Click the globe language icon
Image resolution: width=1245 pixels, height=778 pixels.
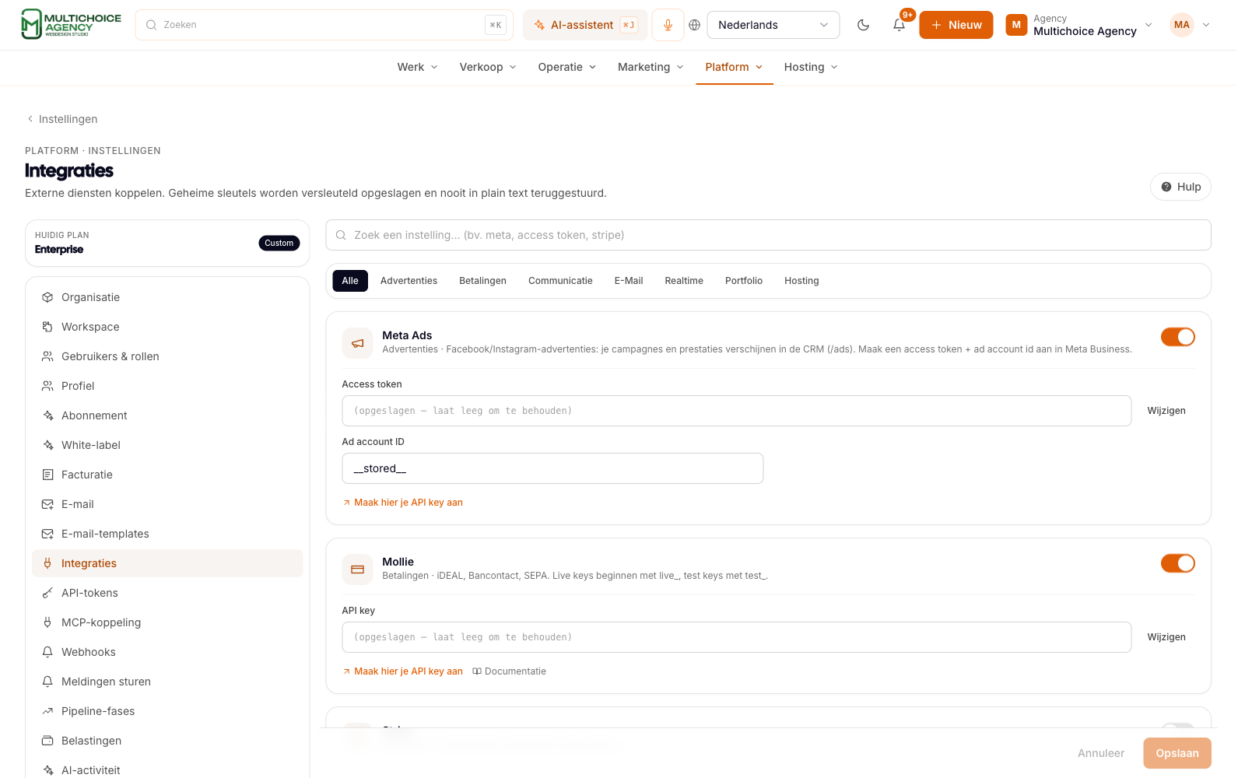[695, 25]
